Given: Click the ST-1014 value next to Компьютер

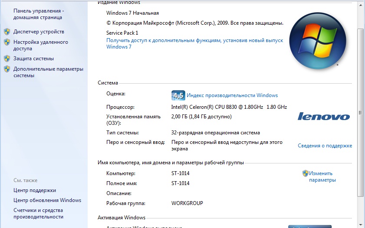Looking at the screenshot, I should (x=181, y=173).
